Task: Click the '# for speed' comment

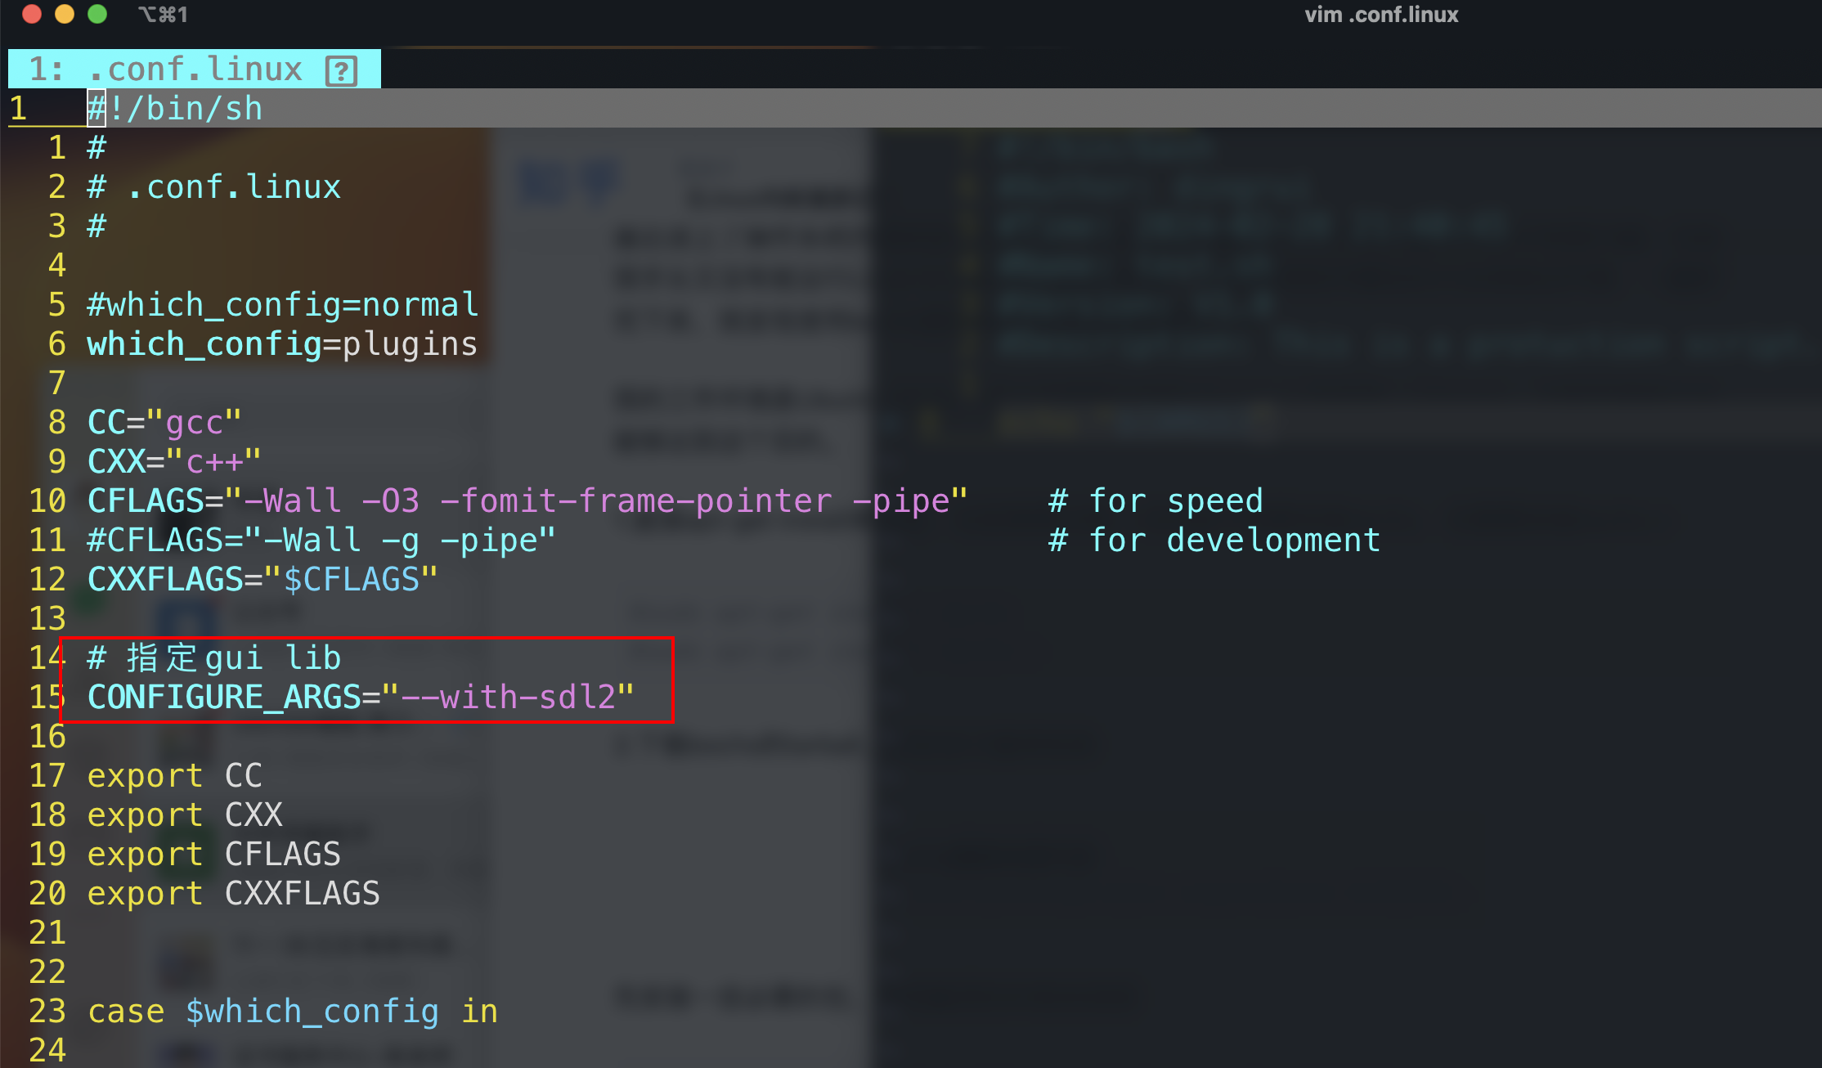Action: point(1156,501)
